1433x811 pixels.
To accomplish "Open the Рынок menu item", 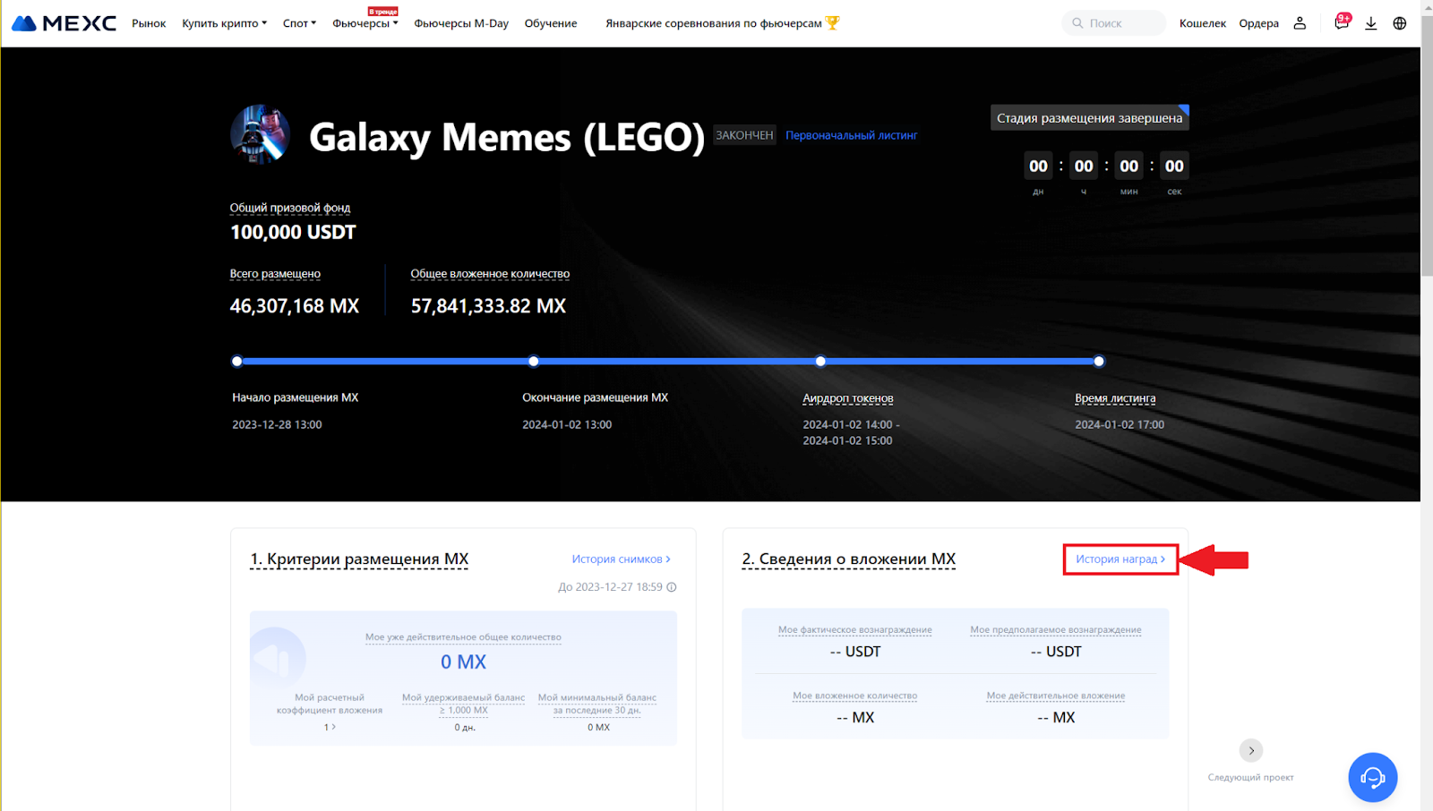I will (x=149, y=23).
